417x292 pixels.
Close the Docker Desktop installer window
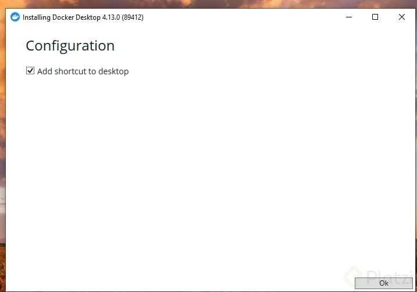(x=401, y=17)
